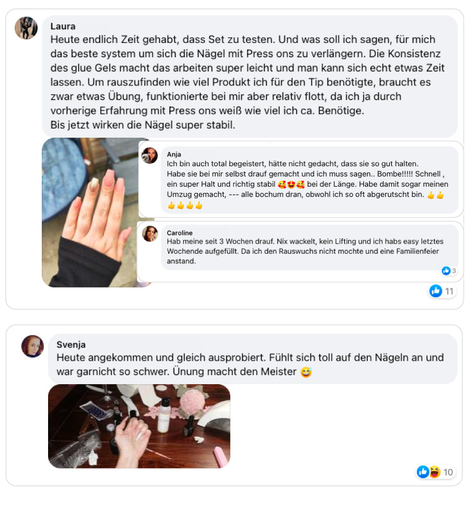The image size is (468, 509).
Task: Click the name Anja
Action: (x=174, y=154)
